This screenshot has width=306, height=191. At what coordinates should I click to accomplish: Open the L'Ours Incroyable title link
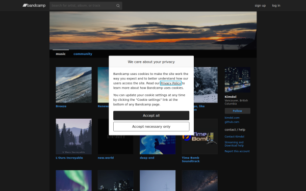[69, 158]
